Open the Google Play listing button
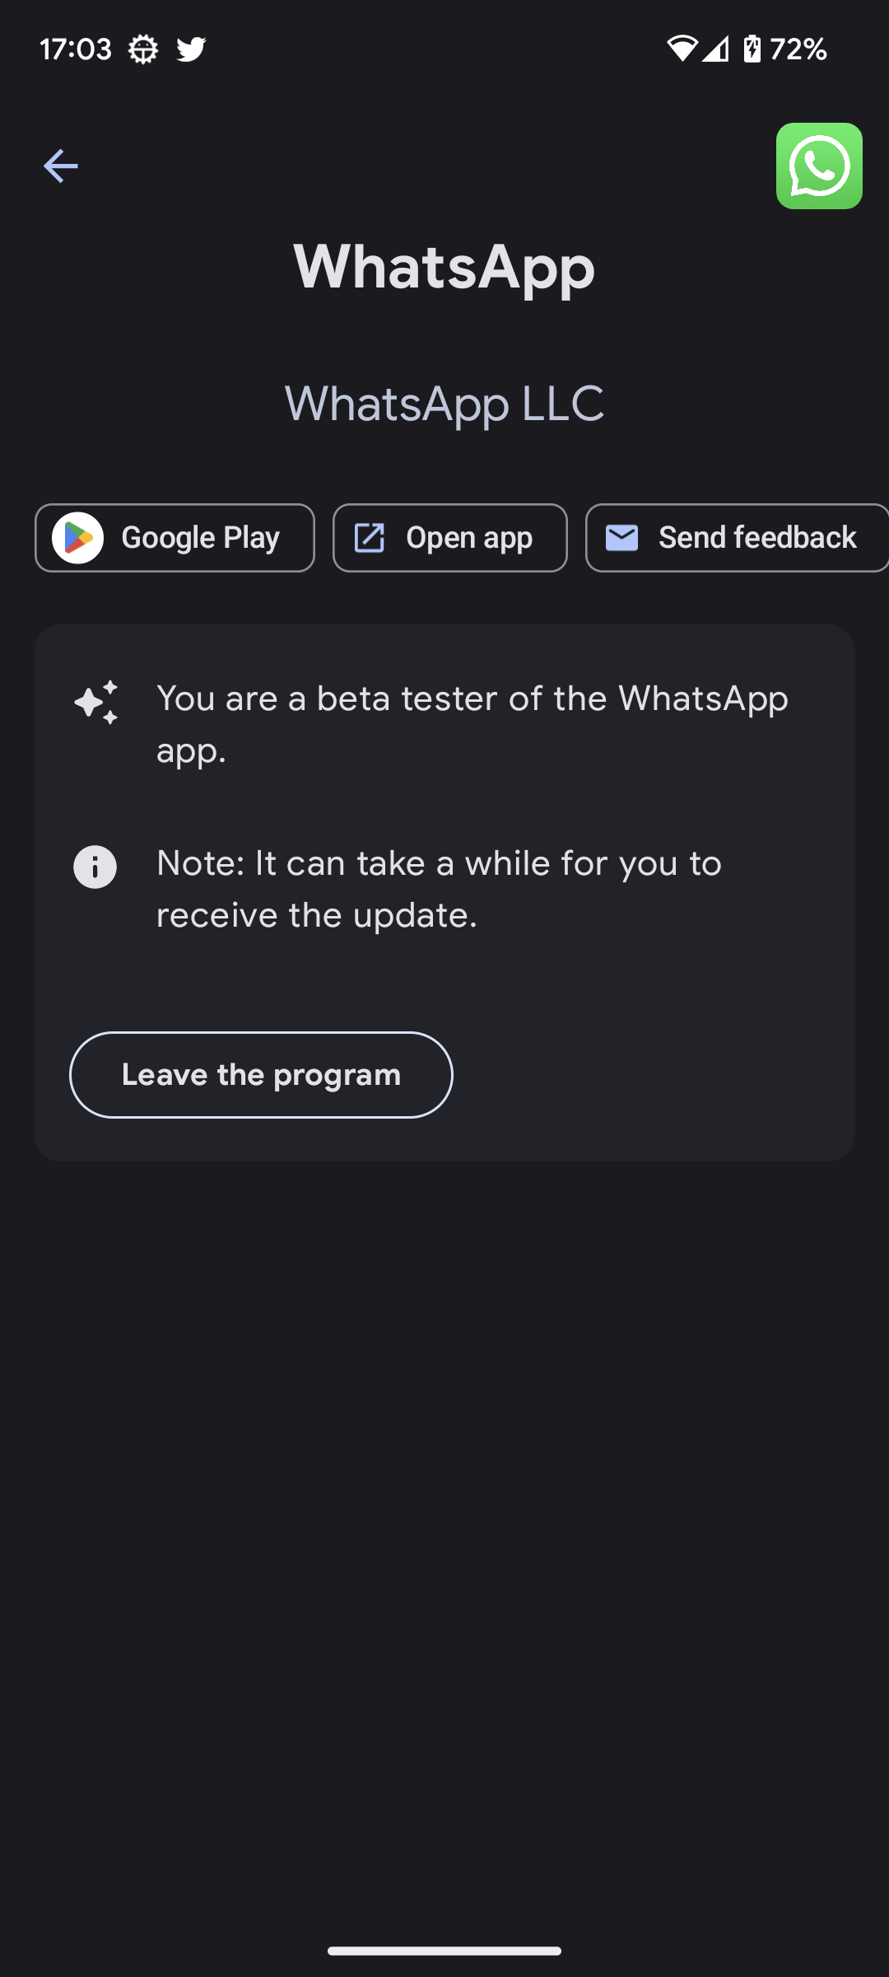Image resolution: width=889 pixels, height=1977 pixels. (x=175, y=538)
